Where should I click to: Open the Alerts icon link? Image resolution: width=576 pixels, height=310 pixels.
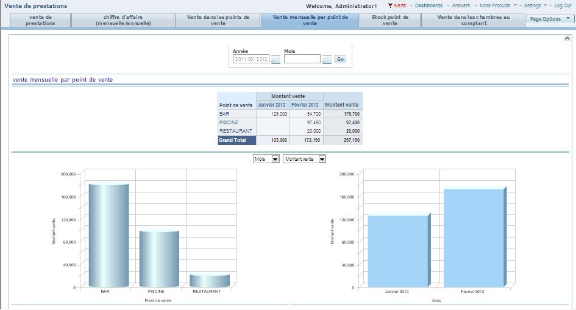397,5
